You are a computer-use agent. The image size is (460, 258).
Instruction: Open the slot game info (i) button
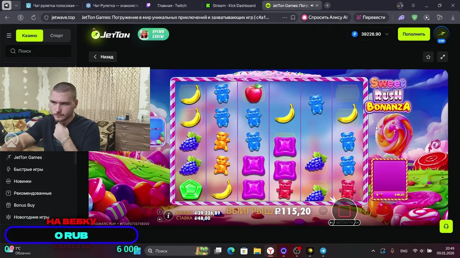click(169, 215)
